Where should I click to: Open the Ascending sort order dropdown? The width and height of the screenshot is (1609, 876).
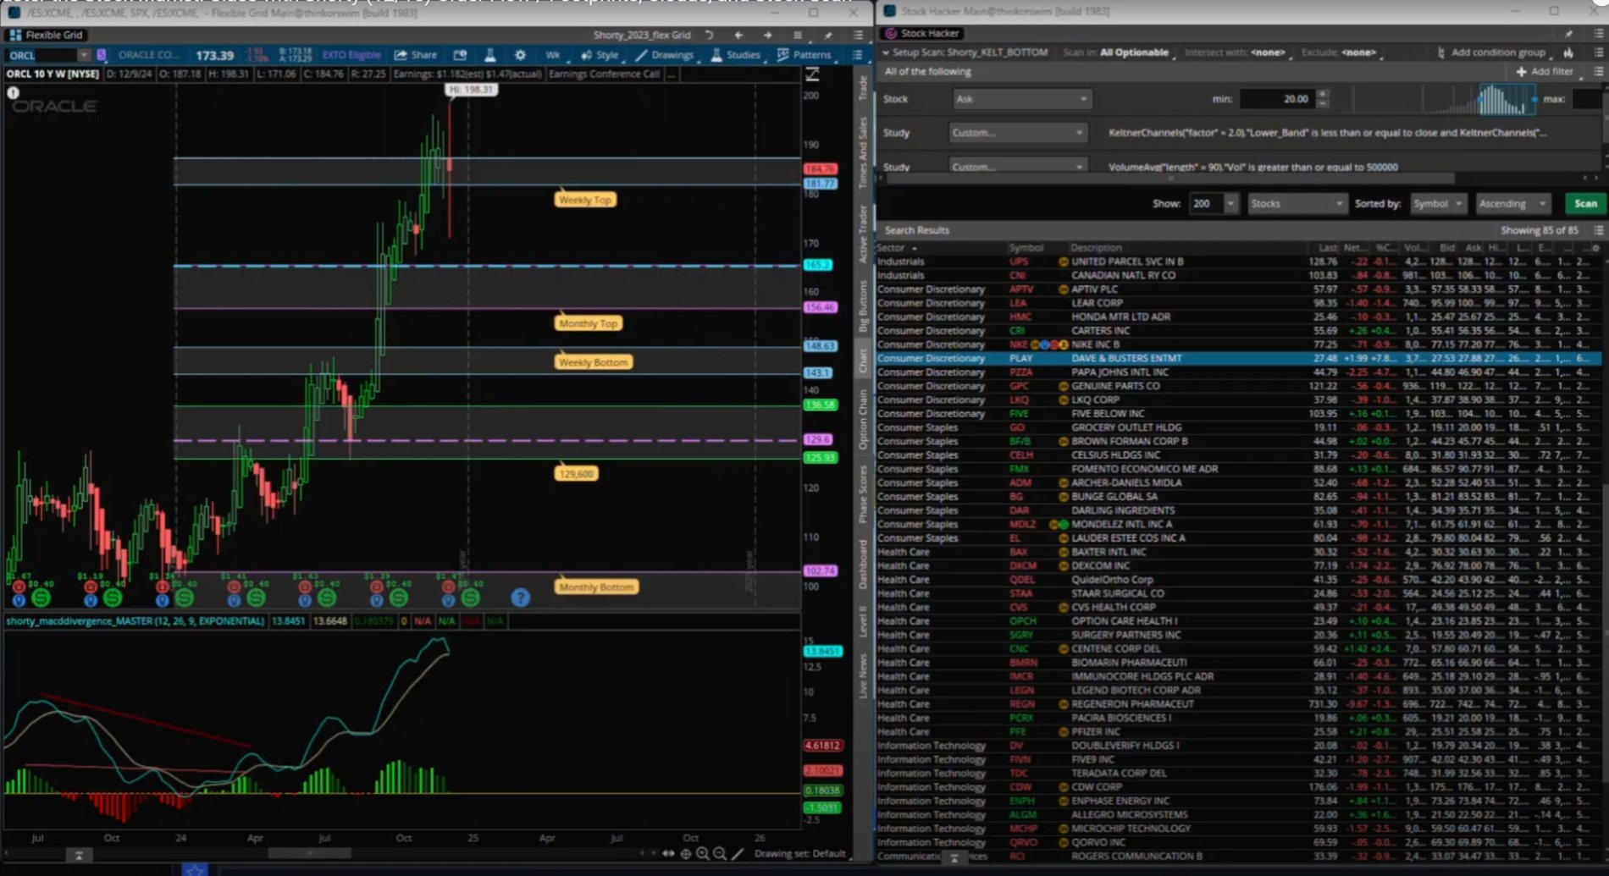tap(1512, 204)
